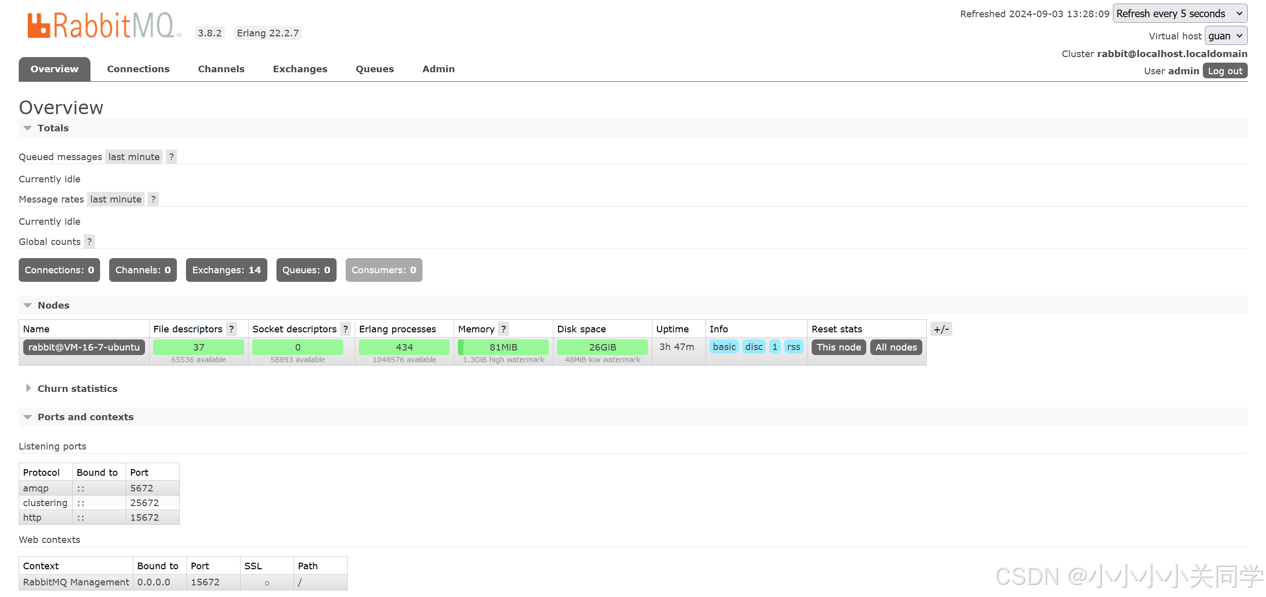
Task: Open Exchanges: 14 global count
Action: coord(226,270)
